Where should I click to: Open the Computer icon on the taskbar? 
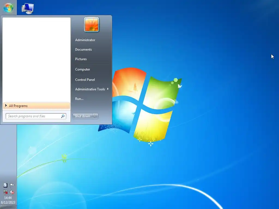[x=28, y=8]
